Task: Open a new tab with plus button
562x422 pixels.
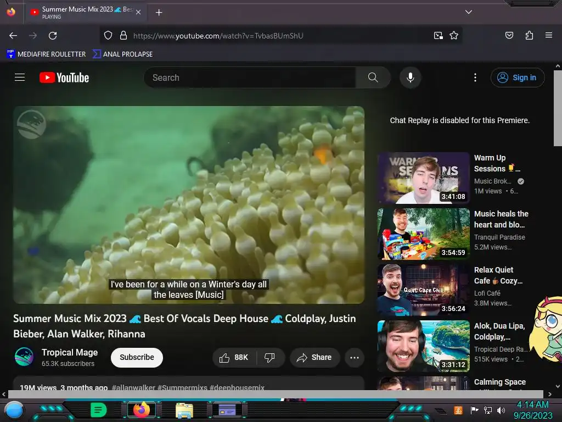Action: point(159,13)
